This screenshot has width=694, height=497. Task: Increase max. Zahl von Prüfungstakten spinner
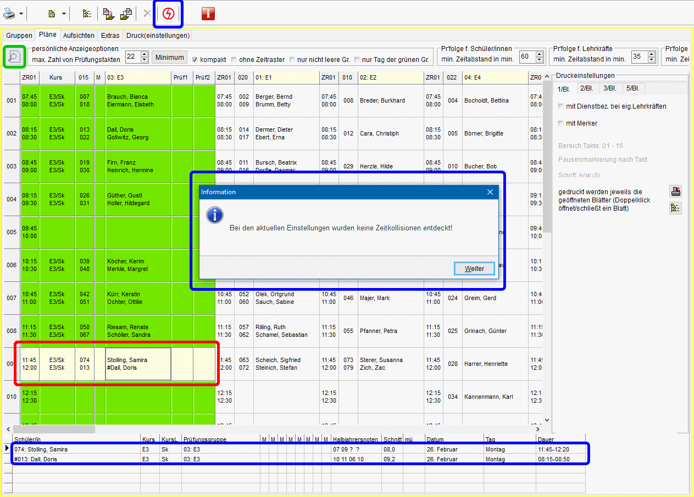(145, 54)
